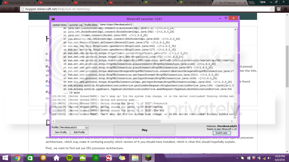Switch to the Launcher Log tab
Image resolution: width=289 pixels, height=162 pixels.
tap(75, 24)
